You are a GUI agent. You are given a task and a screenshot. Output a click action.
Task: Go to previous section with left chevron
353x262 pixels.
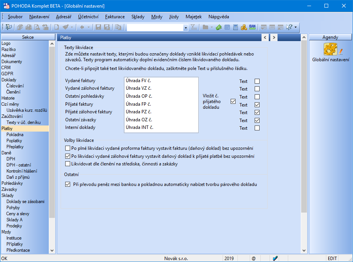265,38
